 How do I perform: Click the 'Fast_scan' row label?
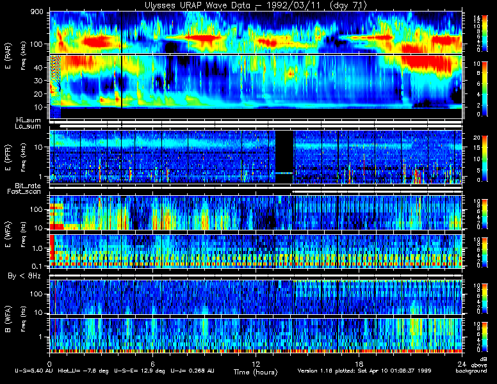pyautogui.click(x=24, y=192)
